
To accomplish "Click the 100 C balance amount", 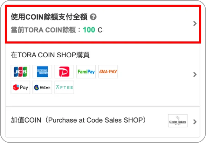I will tap(93, 30).
